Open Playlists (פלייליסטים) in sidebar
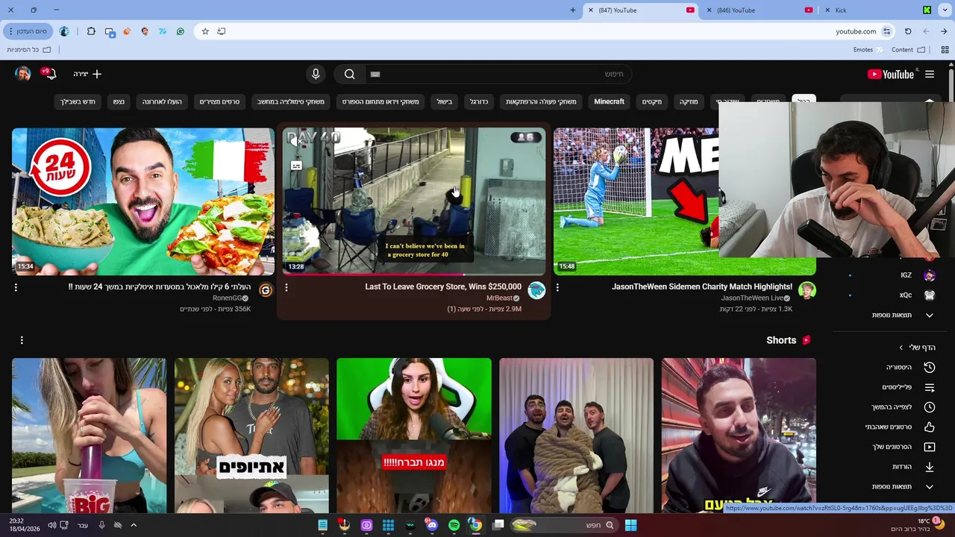 click(x=907, y=388)
